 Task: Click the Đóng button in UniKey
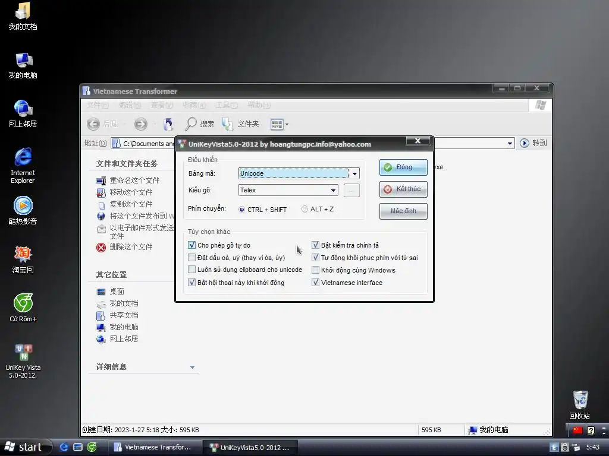tap(403, 167)
